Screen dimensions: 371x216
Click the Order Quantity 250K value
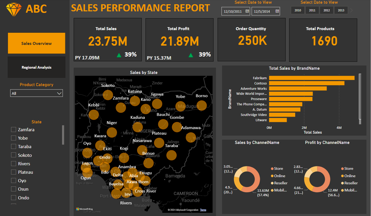[x=252, y=40]
